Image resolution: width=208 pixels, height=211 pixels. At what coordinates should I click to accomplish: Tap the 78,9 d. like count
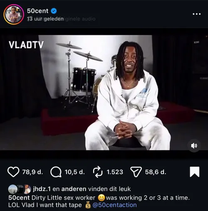32,172
